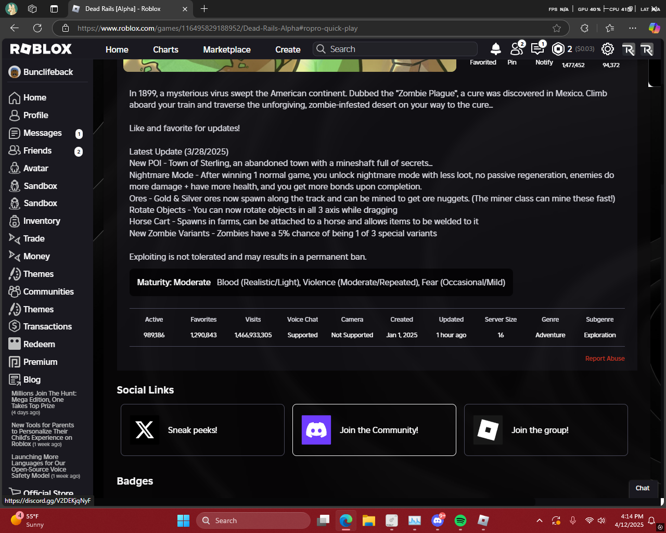Viewport: 666px width, 533px height.
Task: Open File Explorer from the taskbar
Action: point(369,521)
